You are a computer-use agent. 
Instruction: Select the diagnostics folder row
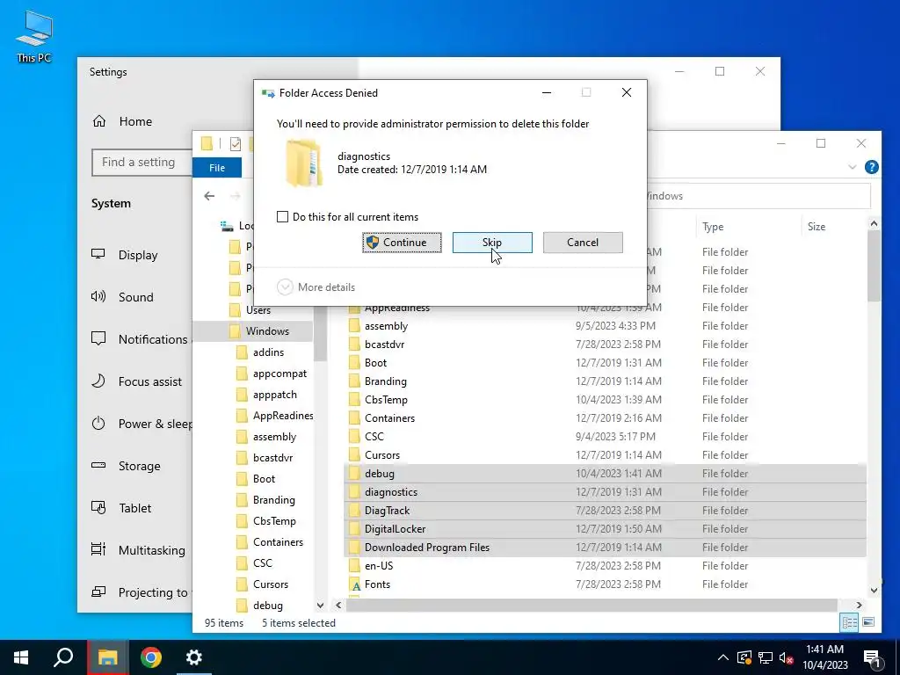click(605, 492)
